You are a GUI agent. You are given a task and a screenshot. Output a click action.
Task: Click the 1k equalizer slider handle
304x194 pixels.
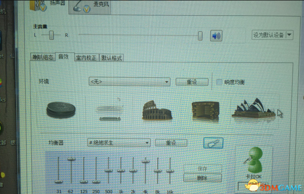pyautogui.click(x=121, y=171)
